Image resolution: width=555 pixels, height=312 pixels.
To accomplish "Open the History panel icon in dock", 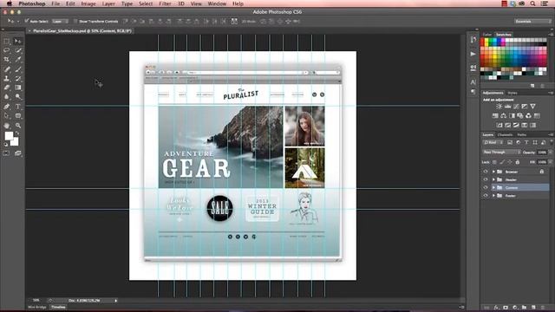I will (473, 40).
